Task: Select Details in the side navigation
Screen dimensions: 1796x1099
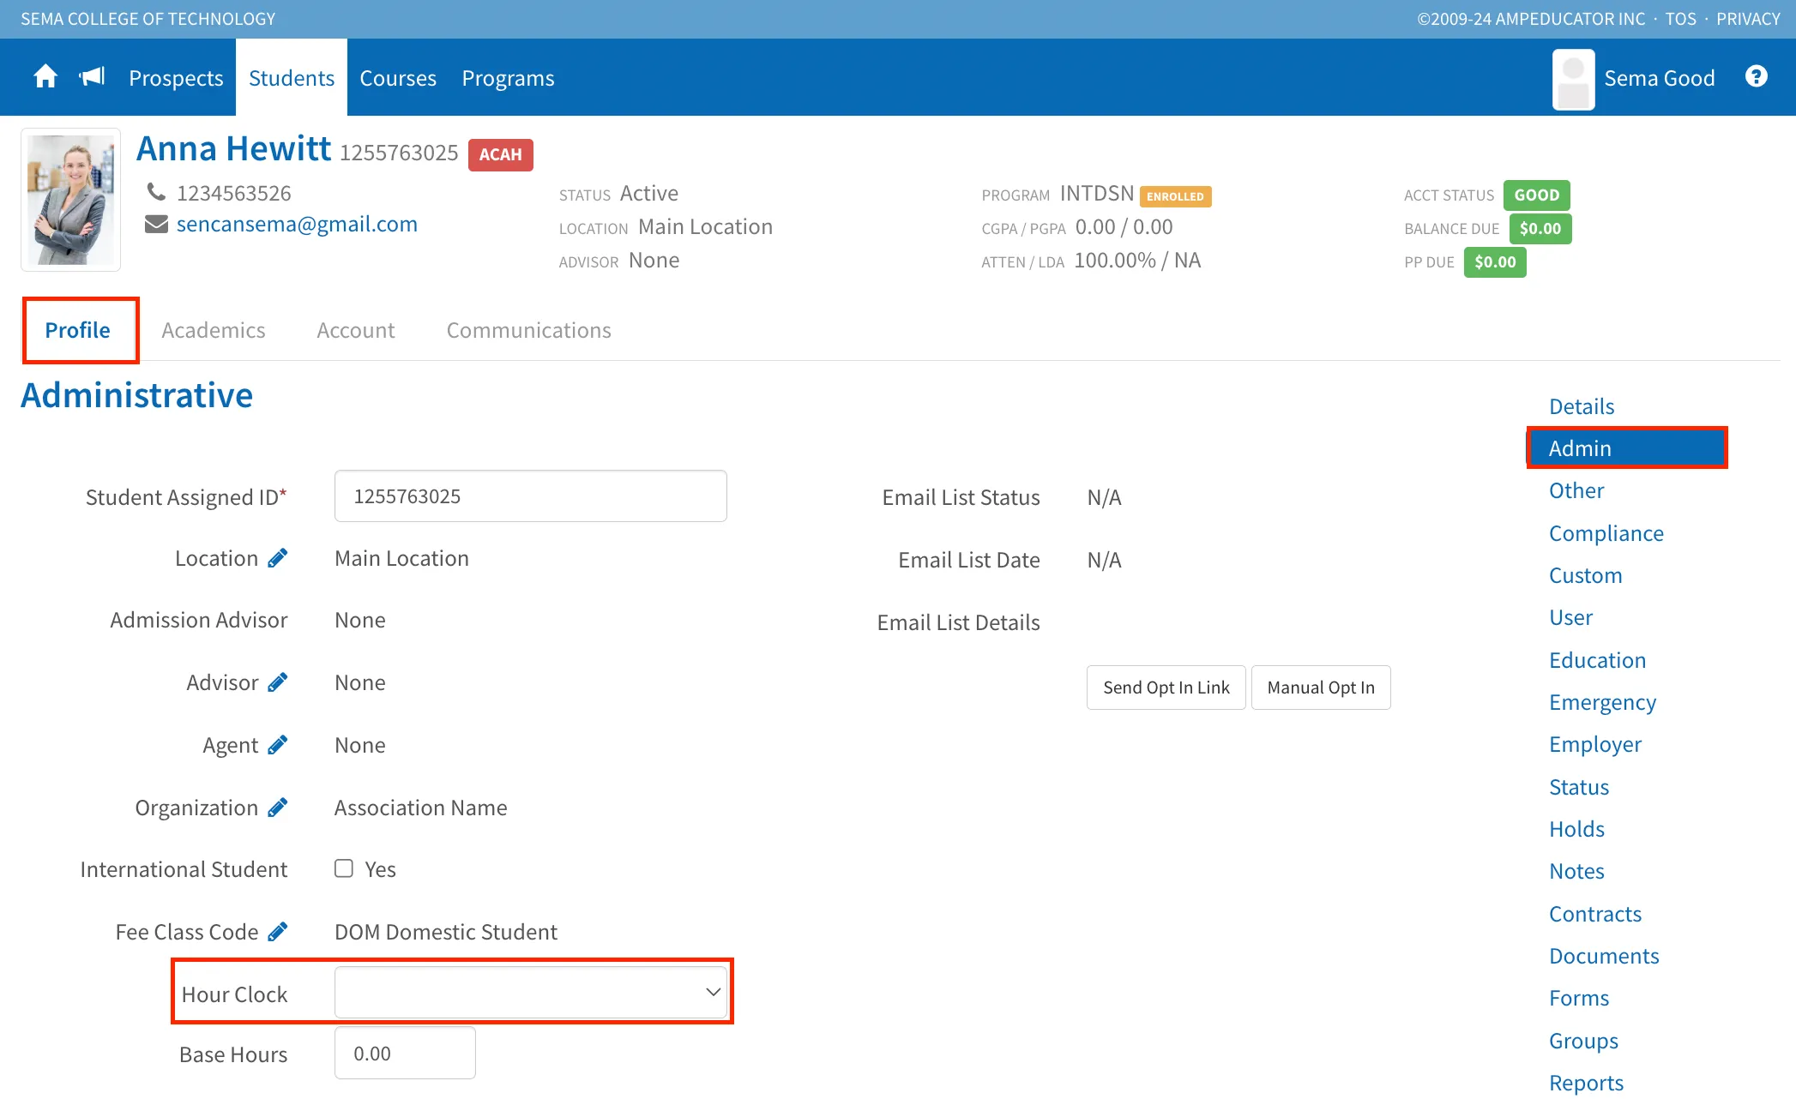Action: [x=1582, y=406]
